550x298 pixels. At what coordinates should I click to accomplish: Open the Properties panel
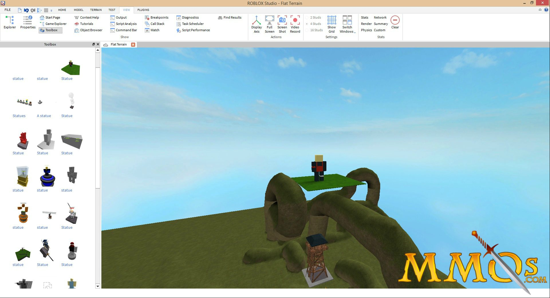click(28, 22)
